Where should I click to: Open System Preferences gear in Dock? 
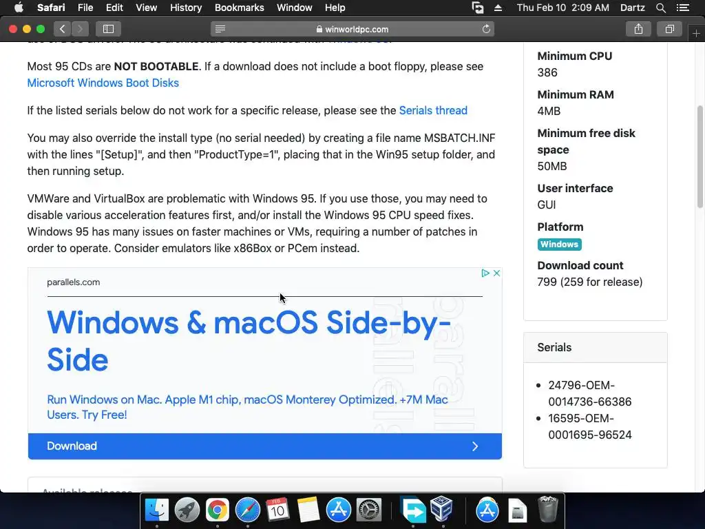coord(369,510)
